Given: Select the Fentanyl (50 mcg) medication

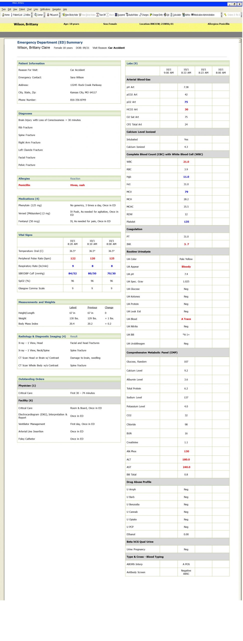Looking at the screenshot, I should point(69,221).
